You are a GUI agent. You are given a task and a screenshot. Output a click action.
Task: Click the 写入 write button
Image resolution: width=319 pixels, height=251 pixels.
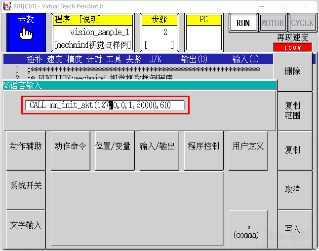point(295,229)
